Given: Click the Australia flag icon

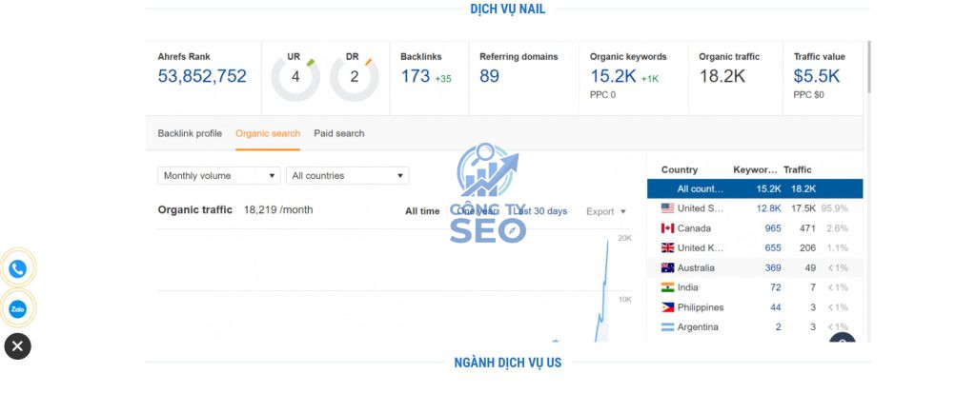Looking at the screenshot, I should (x=667, y=267).
